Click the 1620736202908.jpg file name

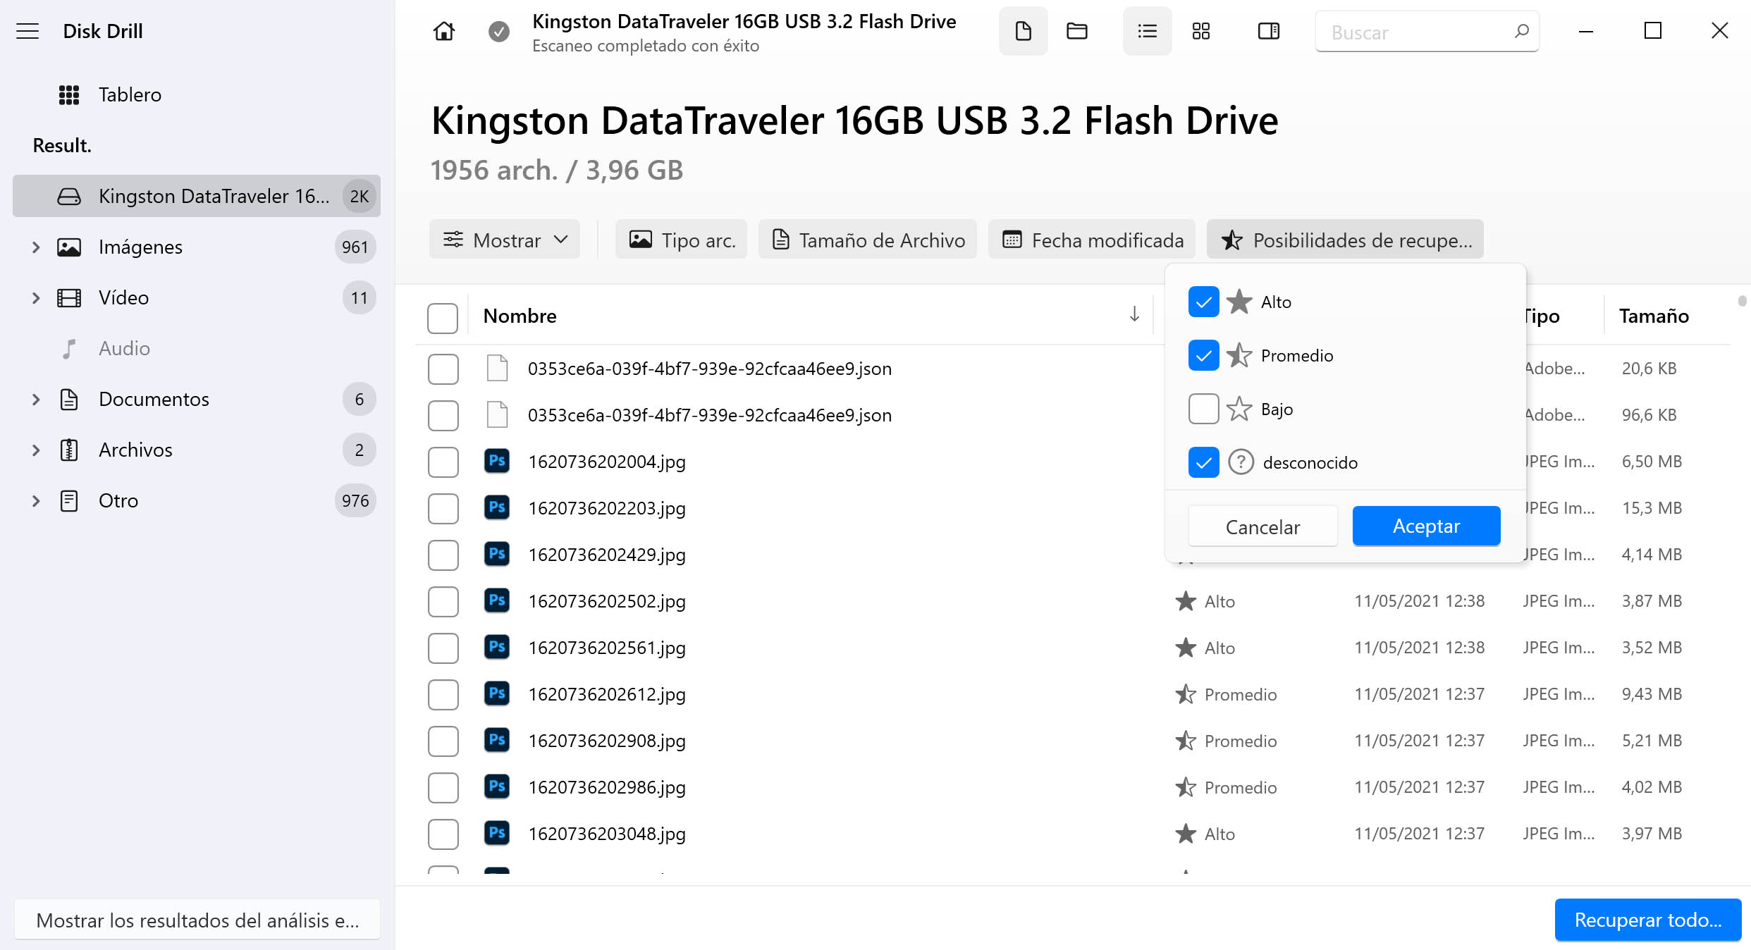[x=607, y=741]
